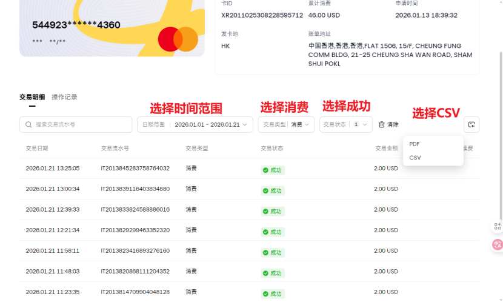Select transaction IT2013833824588886016
This screenshot has width=503, height=302.
(135, 209)
